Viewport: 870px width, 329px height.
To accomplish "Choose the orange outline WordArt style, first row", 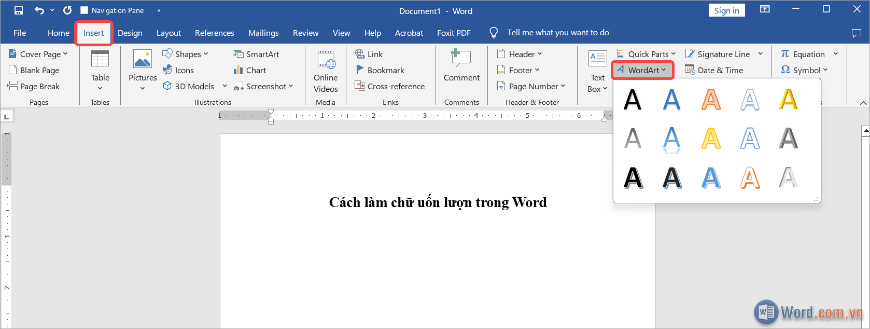I will [711, 100].
